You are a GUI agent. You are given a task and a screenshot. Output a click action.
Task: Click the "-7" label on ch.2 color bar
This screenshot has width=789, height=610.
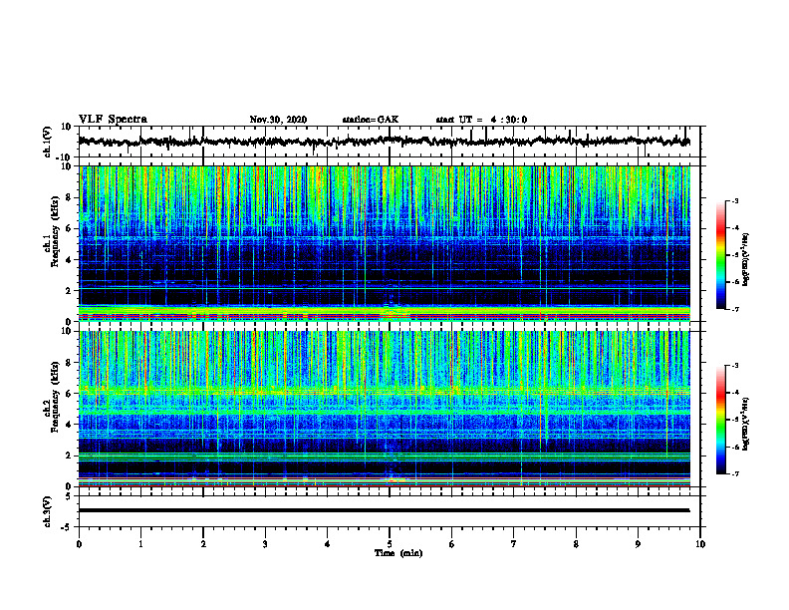click(x=734, y=474)
